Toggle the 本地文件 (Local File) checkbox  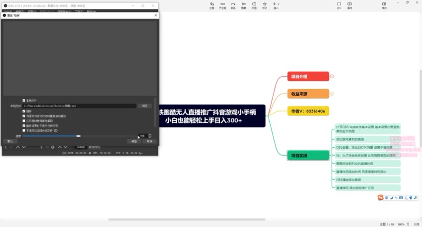click(24, 100)
